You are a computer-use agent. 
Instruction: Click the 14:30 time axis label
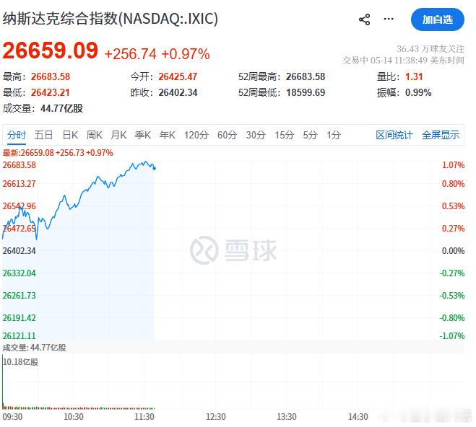358,417
